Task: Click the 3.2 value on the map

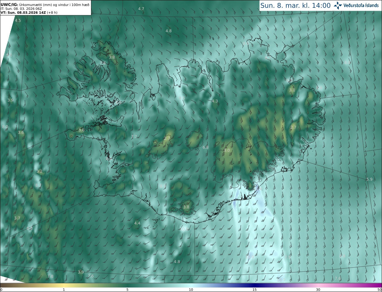Action: 39,172
